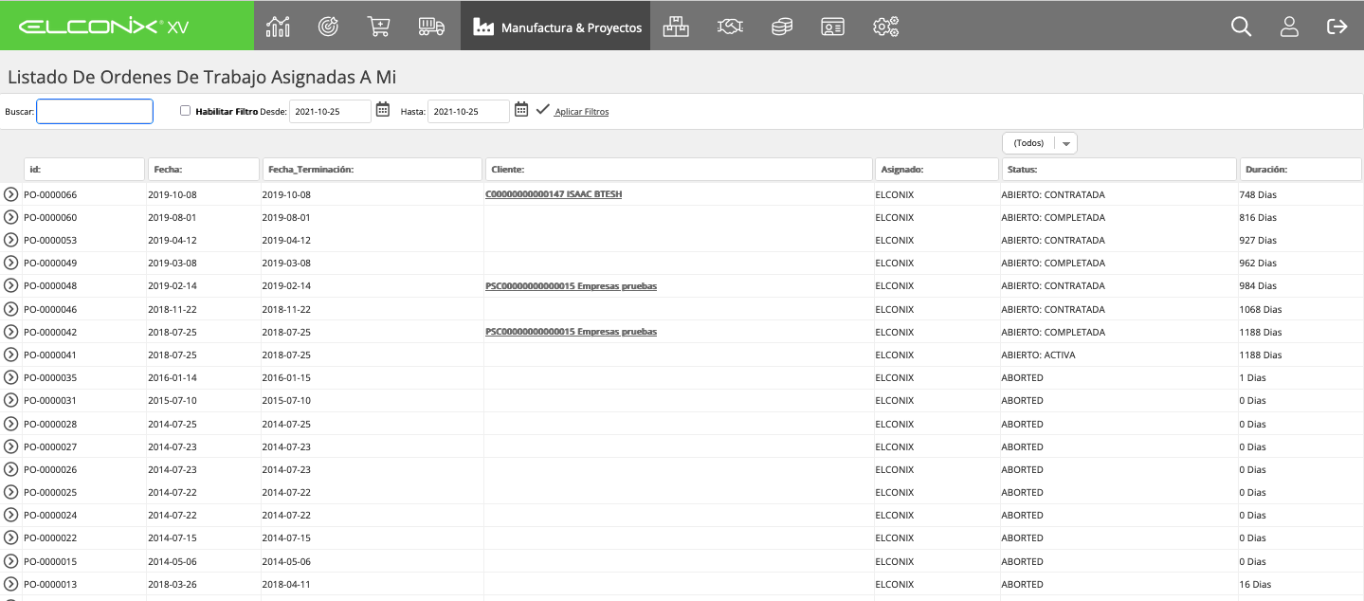Viewport: 1364px width, 601px height.
Task: Focus the Buscar search field
Action: (95, 111)
